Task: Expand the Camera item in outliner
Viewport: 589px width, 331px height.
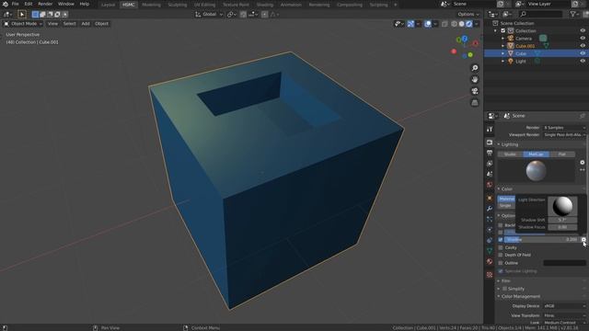Action: point(503,39)
